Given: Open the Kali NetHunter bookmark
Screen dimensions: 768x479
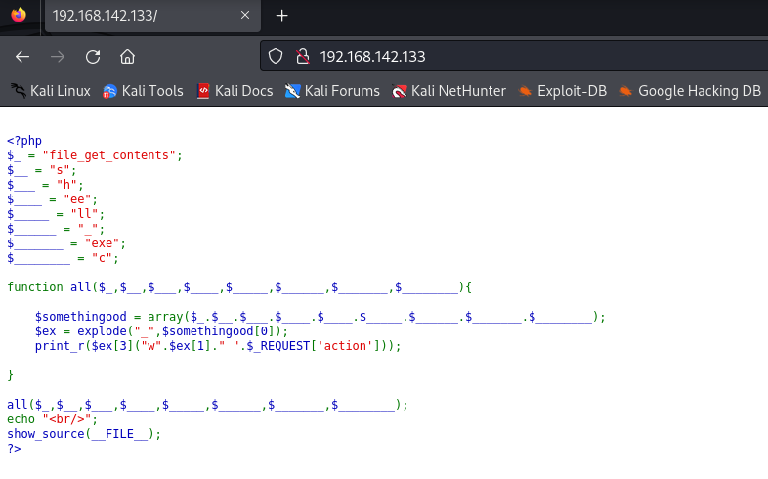Looking at the screenshot, I should coord(448,91).
